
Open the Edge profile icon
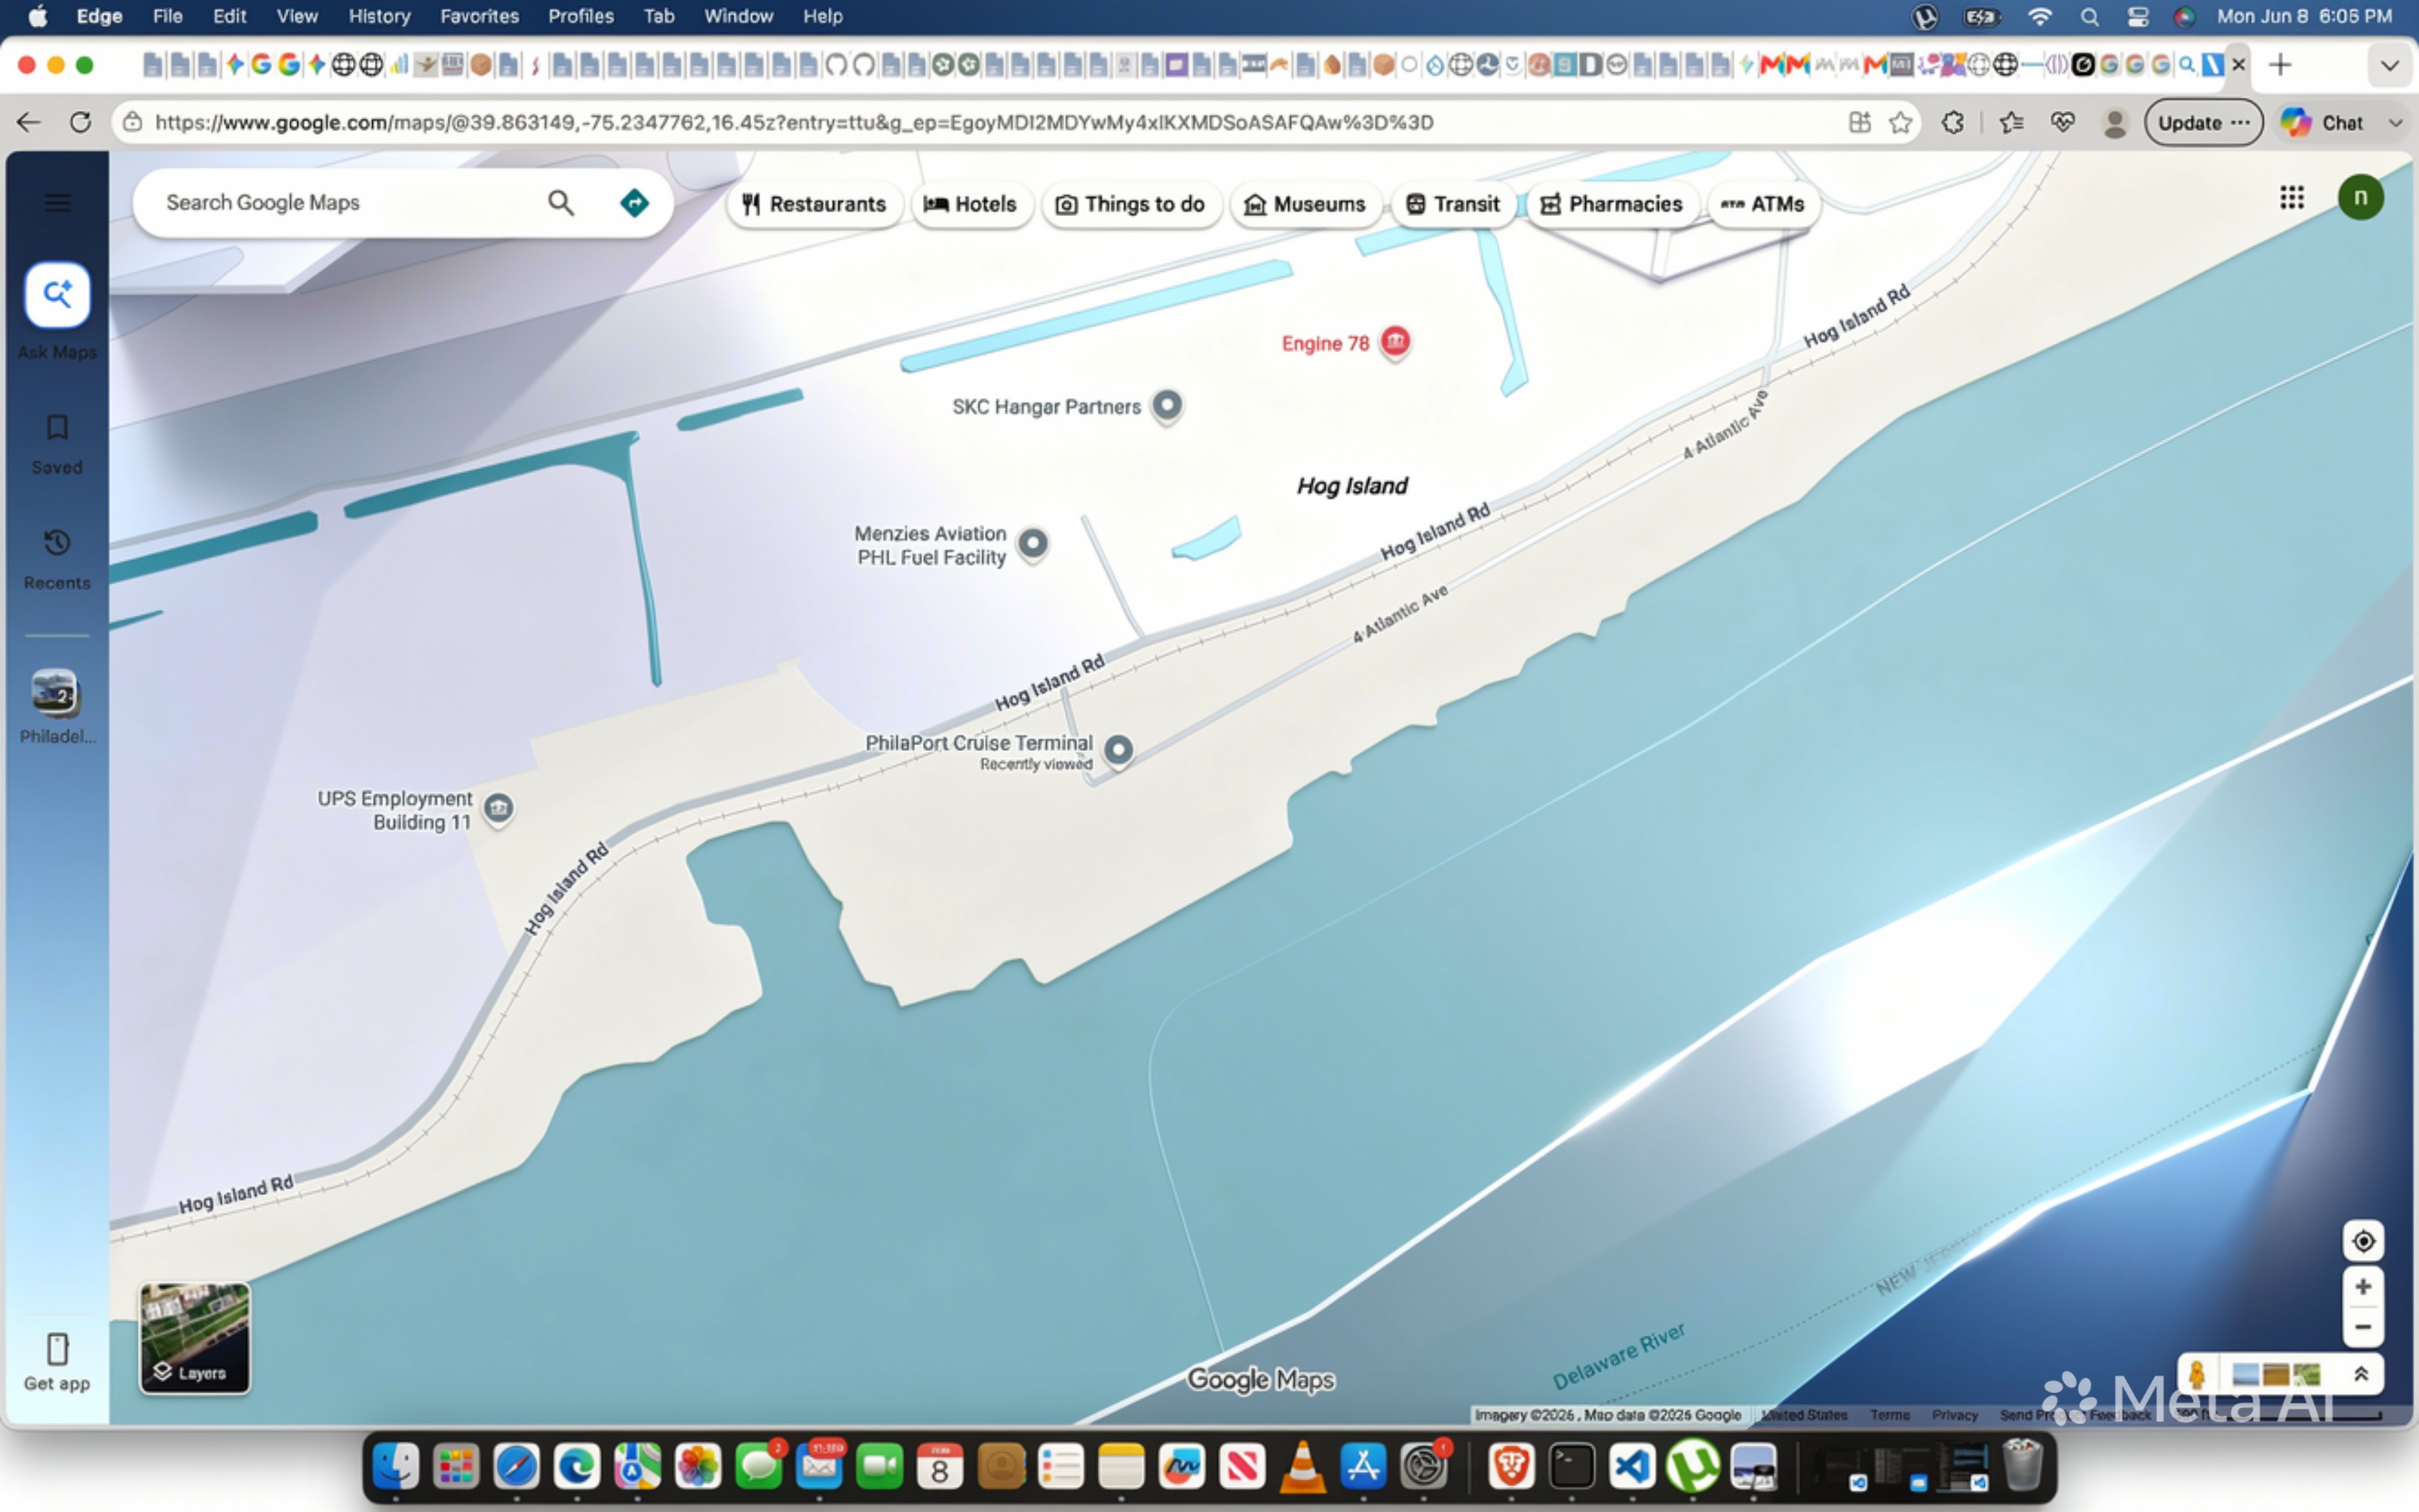2115,122
